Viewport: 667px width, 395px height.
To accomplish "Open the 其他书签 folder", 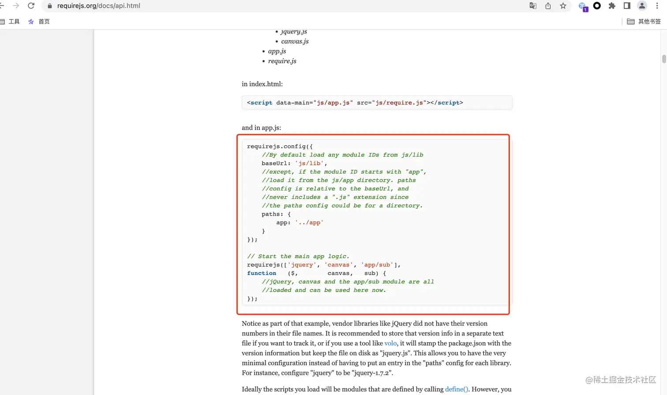I will click(x=644, y=22).
